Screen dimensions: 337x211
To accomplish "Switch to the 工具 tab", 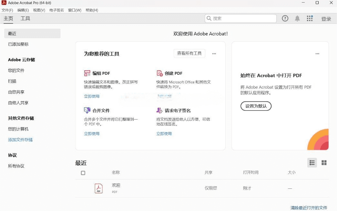I will coord(25,19).
